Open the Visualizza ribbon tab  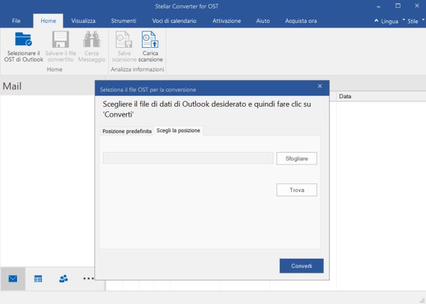click(83, 21)
